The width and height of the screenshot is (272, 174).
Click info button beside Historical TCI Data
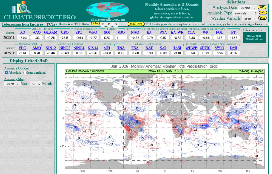[x=95, y=24]
